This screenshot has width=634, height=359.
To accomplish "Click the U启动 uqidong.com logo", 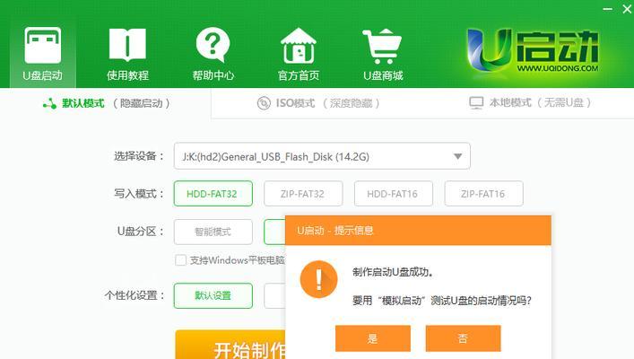I will (x=533, y=50).
